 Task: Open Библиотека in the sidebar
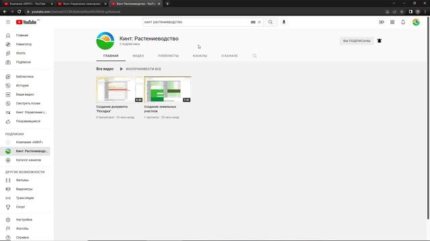tap(25, 77)
